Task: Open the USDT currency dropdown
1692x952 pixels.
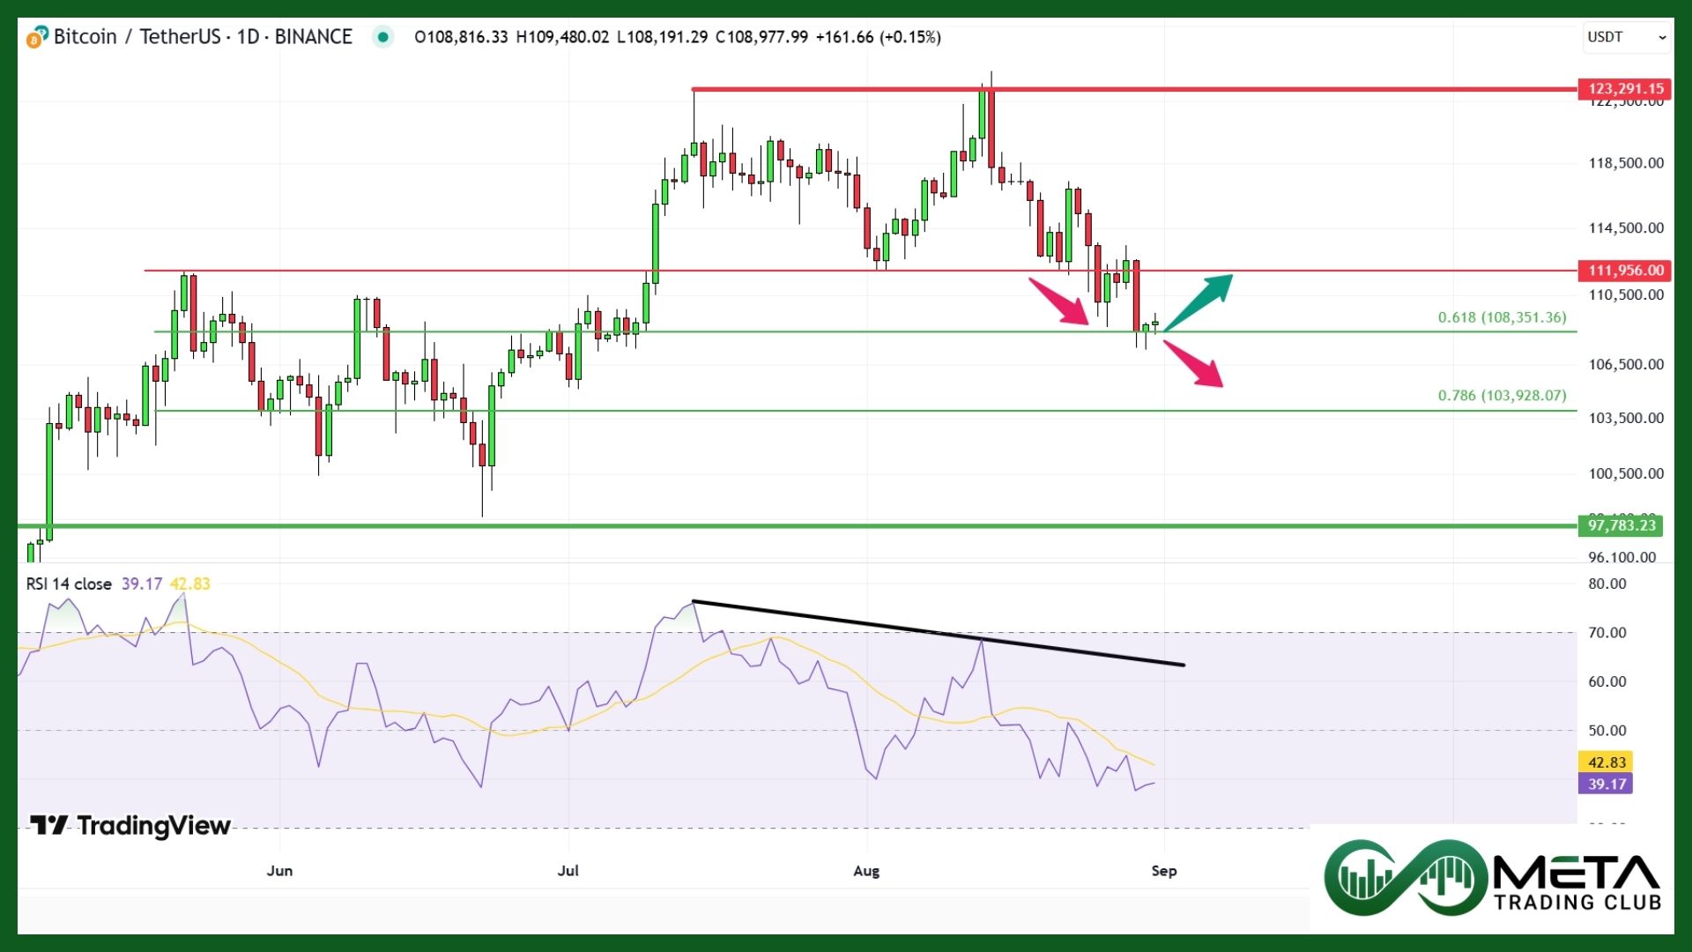Action: tap(1626, 37)
